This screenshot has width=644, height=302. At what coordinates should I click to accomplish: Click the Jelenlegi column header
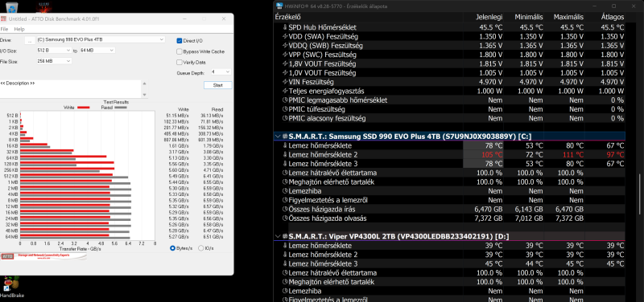tap(489, 17)
